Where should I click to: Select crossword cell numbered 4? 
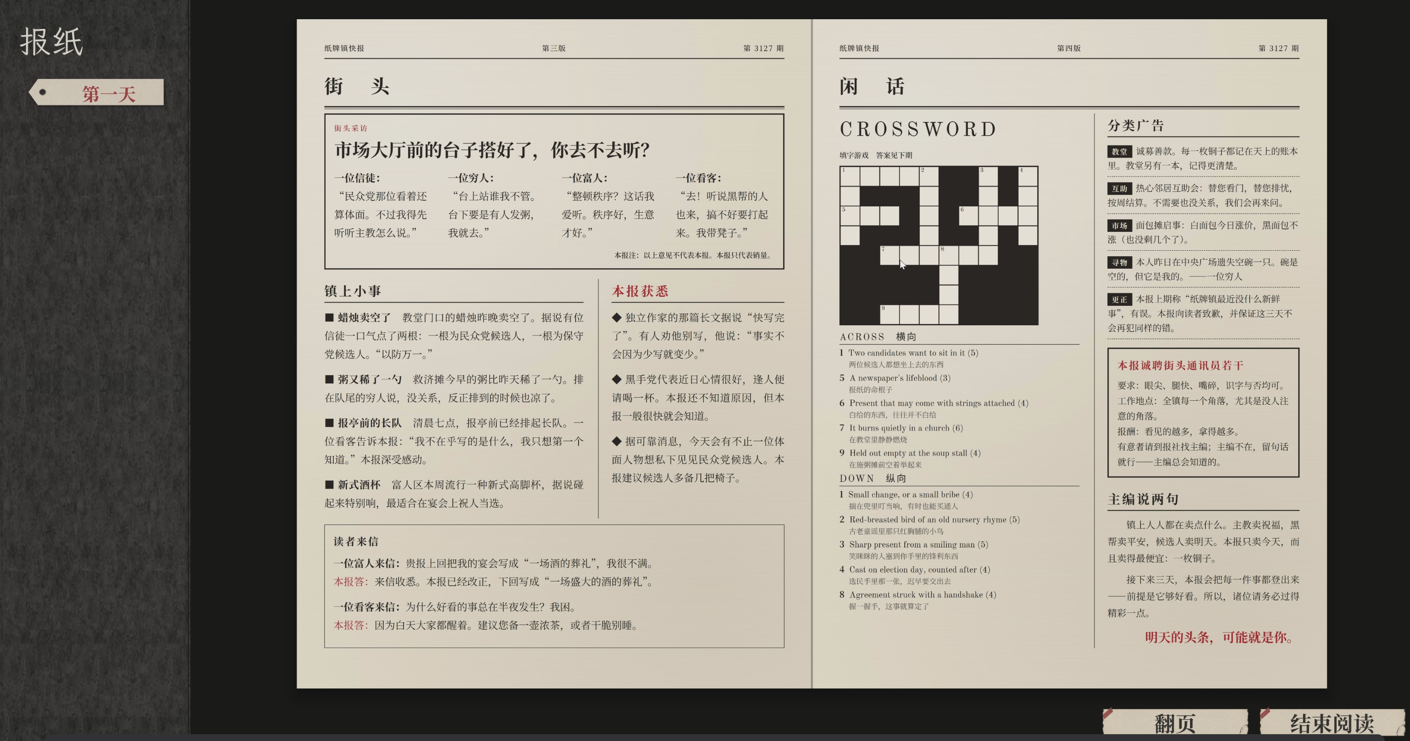click(x=1028, y=176)
